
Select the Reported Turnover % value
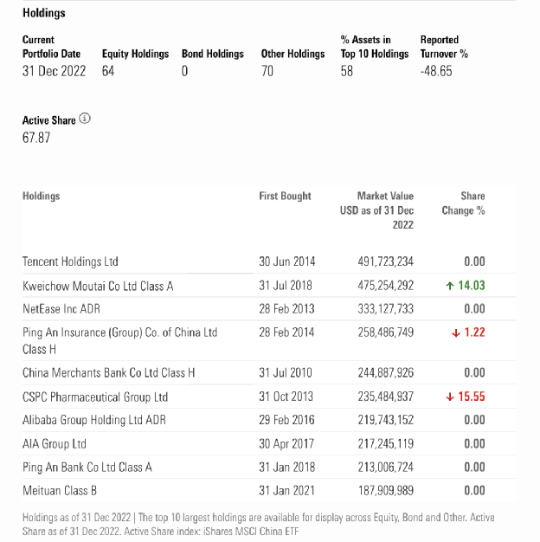436,71
